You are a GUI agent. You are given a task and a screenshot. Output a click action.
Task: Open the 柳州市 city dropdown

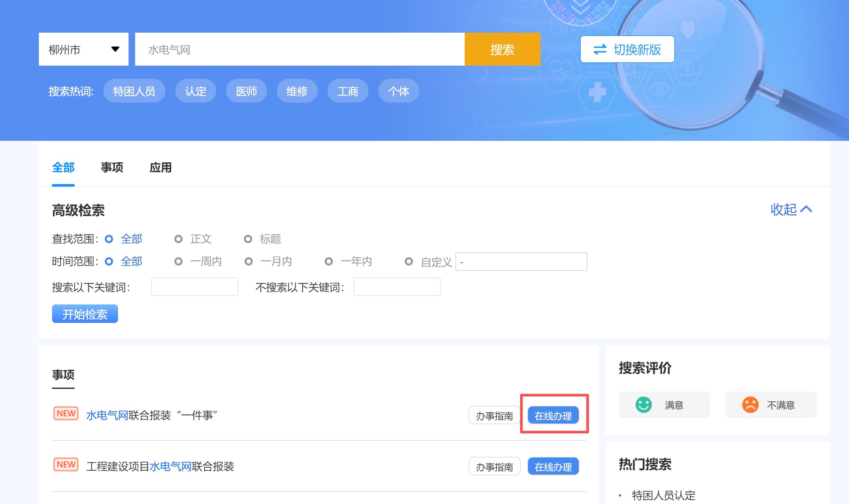[83, 49]
